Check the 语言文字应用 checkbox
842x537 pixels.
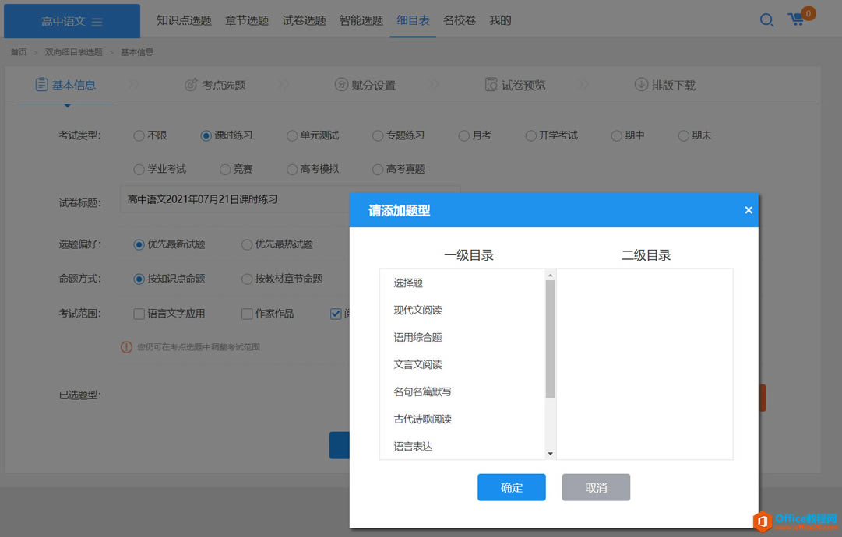[x=139, y=314]
